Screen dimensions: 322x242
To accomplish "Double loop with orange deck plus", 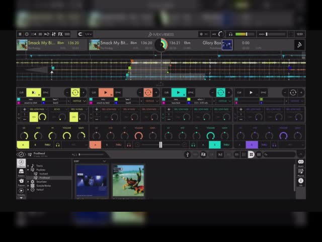I will coord(156,93).
